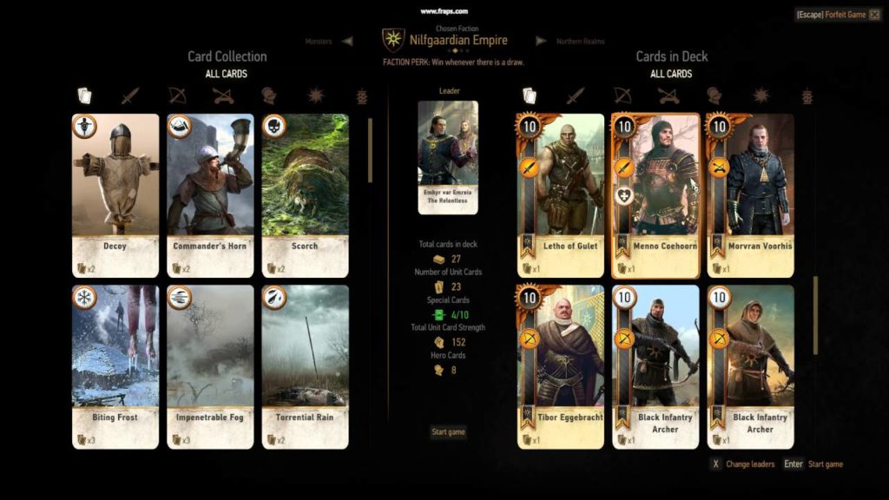Filter Cards in Deck by weather sun icon
Image resolution: width=889 pixels, height=500 pixels.
[x=761, y=95]
